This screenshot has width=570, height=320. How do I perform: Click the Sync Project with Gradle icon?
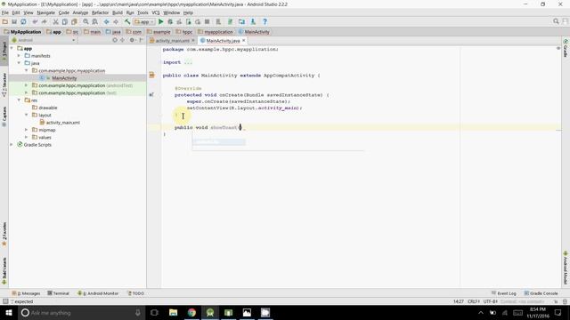click(x=230, y=21)
